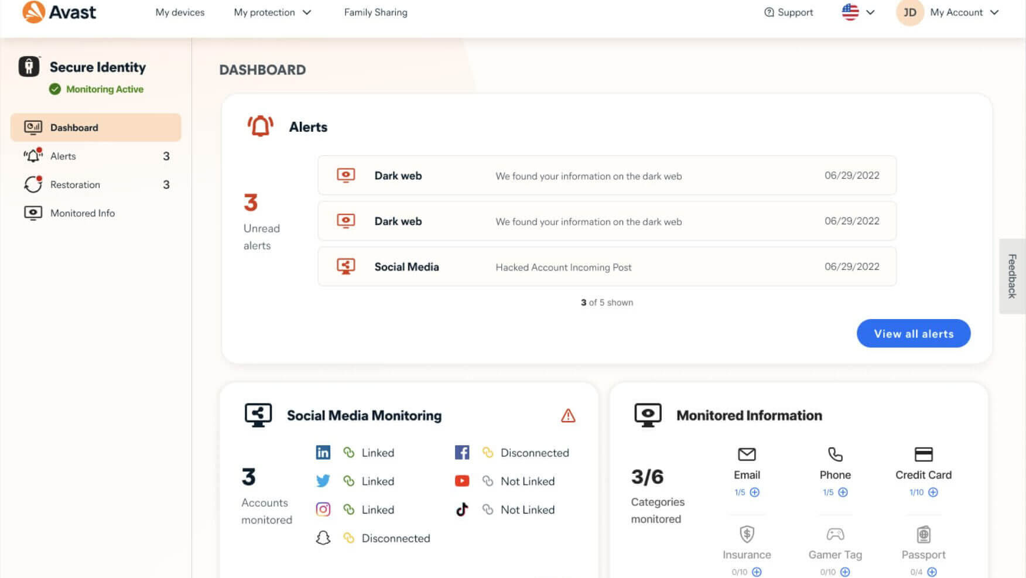Open Alerts in the sidebar
The image size is (1026, 578).
pos(96,156)
